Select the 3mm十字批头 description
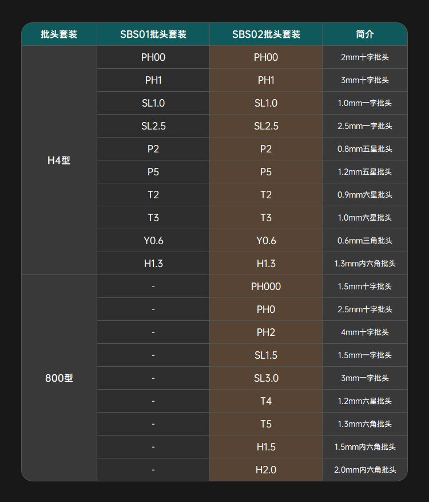The height and width of the screenshot is (502, 429). coord(365,80)
